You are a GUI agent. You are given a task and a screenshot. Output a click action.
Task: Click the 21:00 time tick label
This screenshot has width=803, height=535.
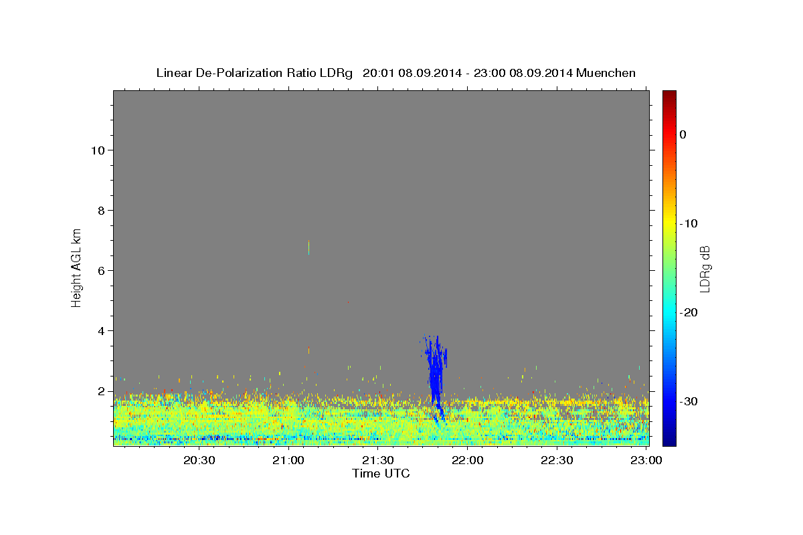[289, 460]
